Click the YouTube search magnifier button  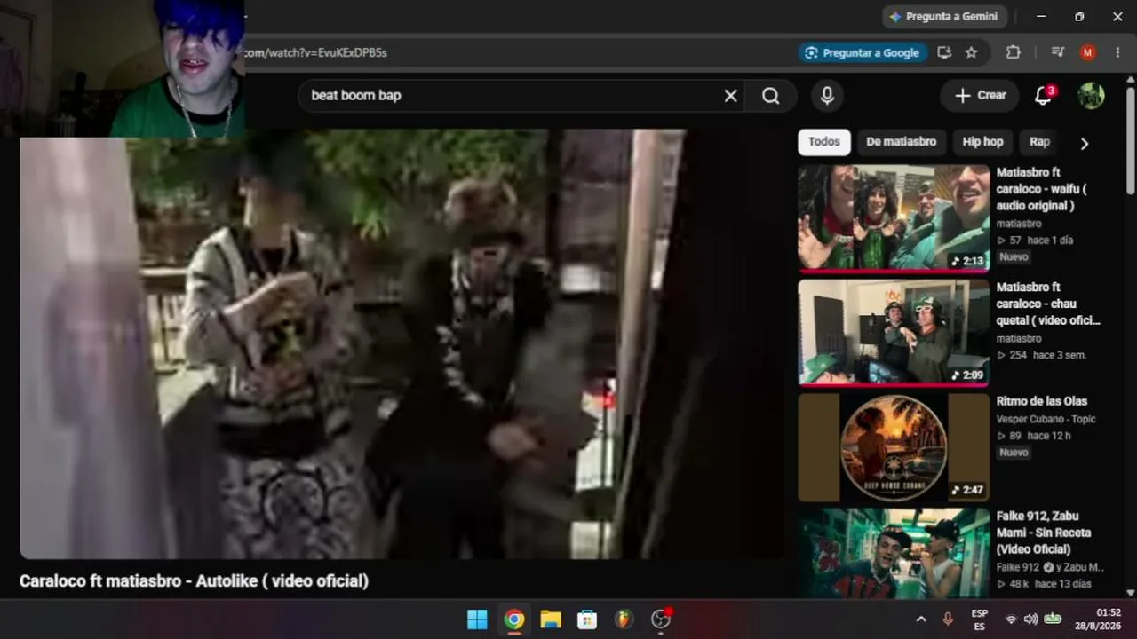coord(771,96)
